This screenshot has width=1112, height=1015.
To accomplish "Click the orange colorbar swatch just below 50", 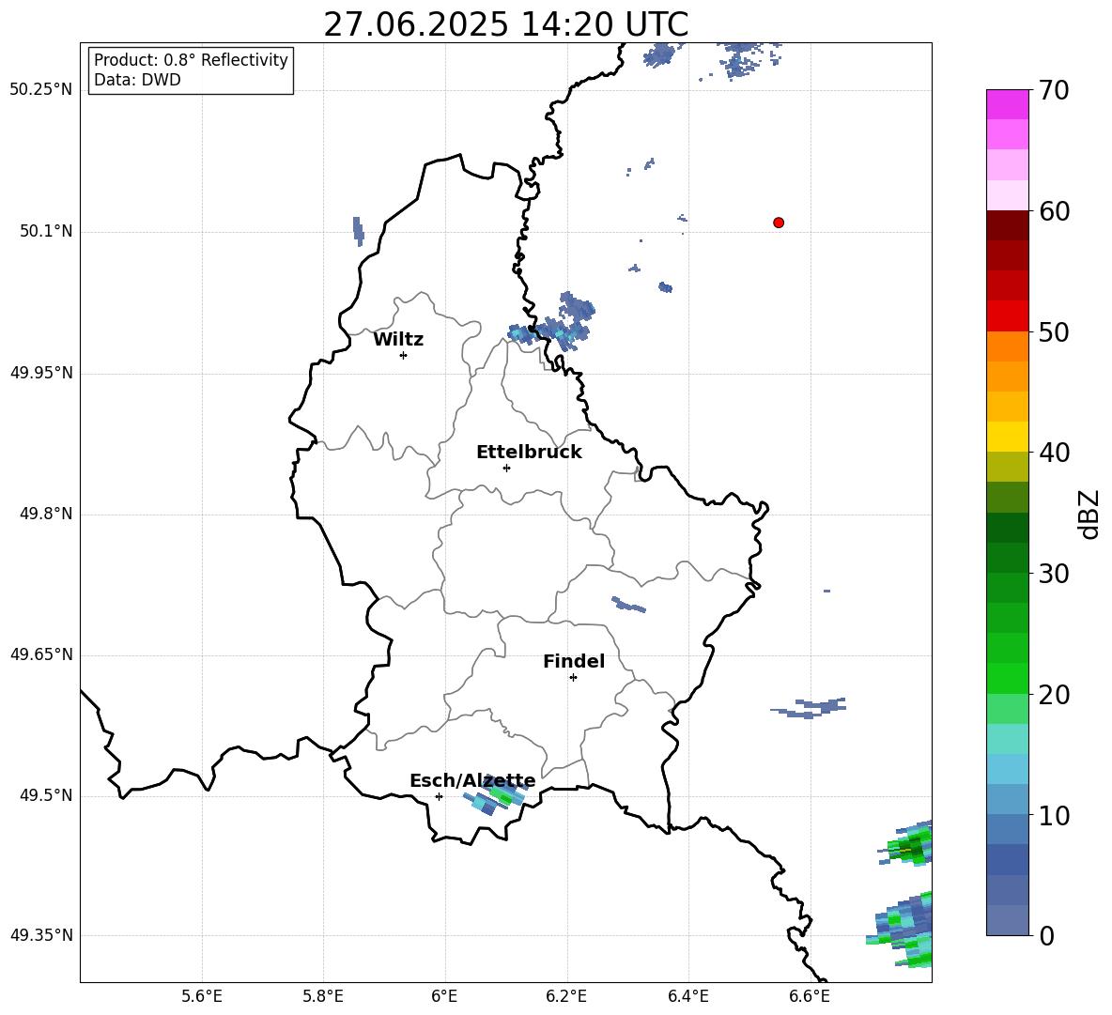I will [x=1008, y=346].
